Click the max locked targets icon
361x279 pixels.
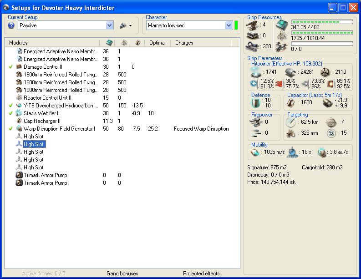pos(331,122)
